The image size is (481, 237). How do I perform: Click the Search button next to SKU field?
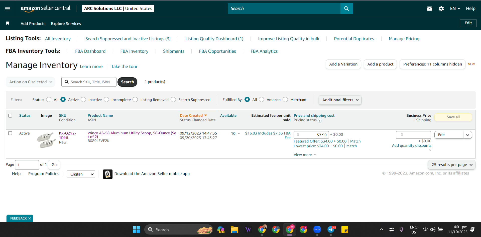[x=127, y=82]
